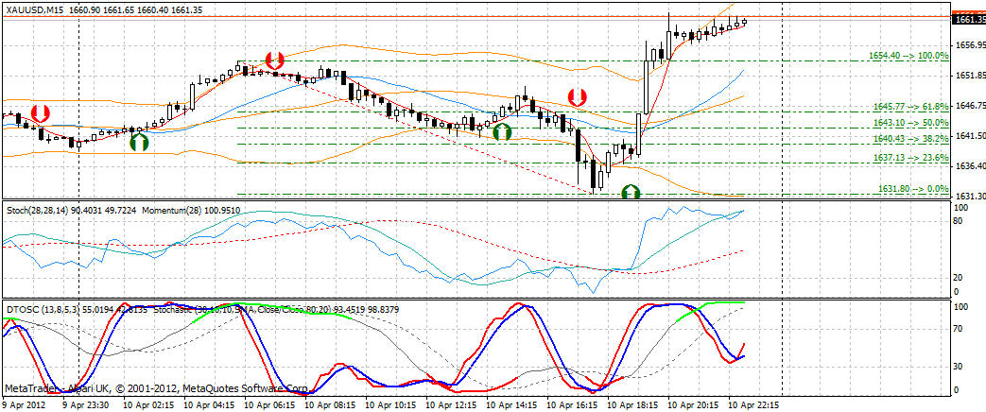The image size is (986, 412).
Task: Click Fibonacci label 1640.43 --> 38.2%
Action: (911, 139)
